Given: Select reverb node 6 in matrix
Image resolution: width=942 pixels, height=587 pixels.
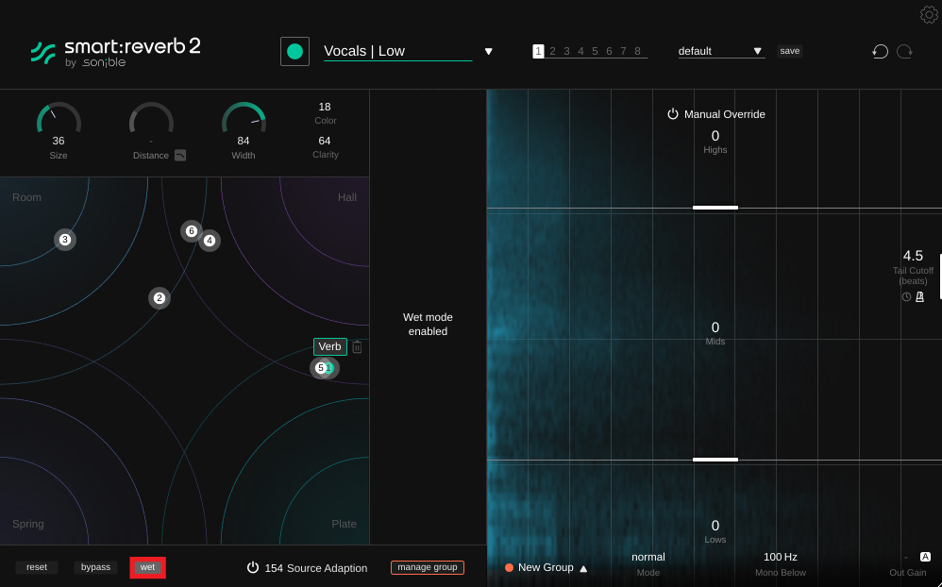Looking at the screenshot, I should tap(191, 230).
